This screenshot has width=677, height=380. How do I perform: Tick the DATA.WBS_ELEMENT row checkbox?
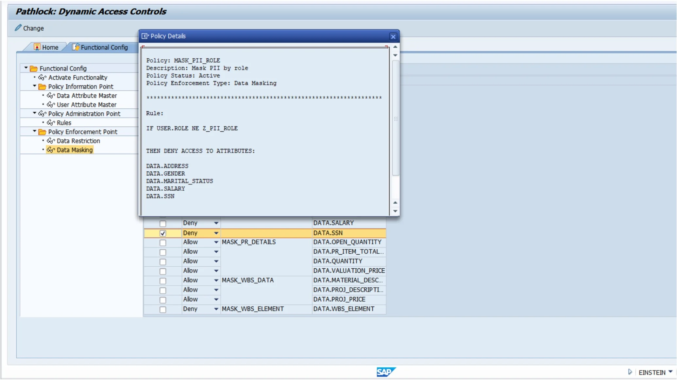(x=163, y=309)
